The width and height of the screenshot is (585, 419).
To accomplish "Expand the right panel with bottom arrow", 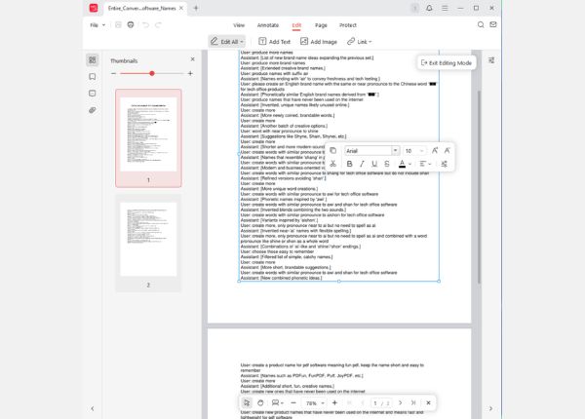I will coord(490,408).
